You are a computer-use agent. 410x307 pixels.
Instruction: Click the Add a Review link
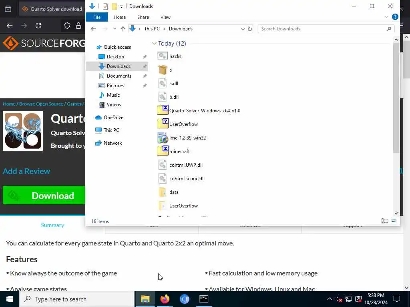pyautogui.click(x=26, y=171)
